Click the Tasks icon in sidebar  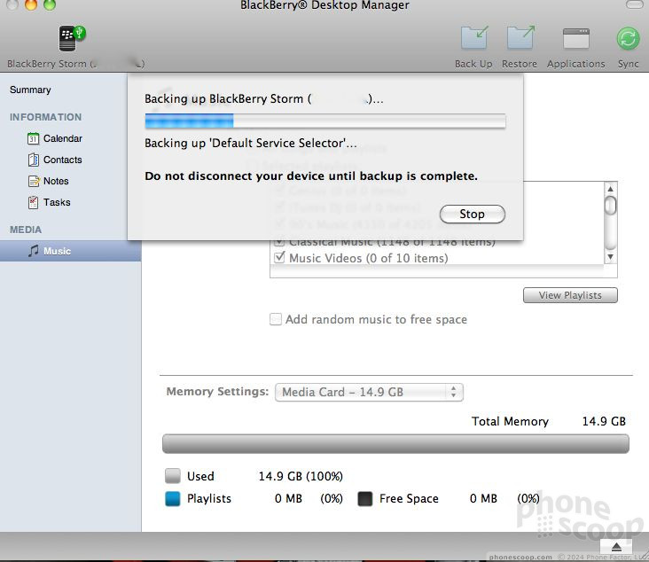pyautogui.click(x=33, y=202)
